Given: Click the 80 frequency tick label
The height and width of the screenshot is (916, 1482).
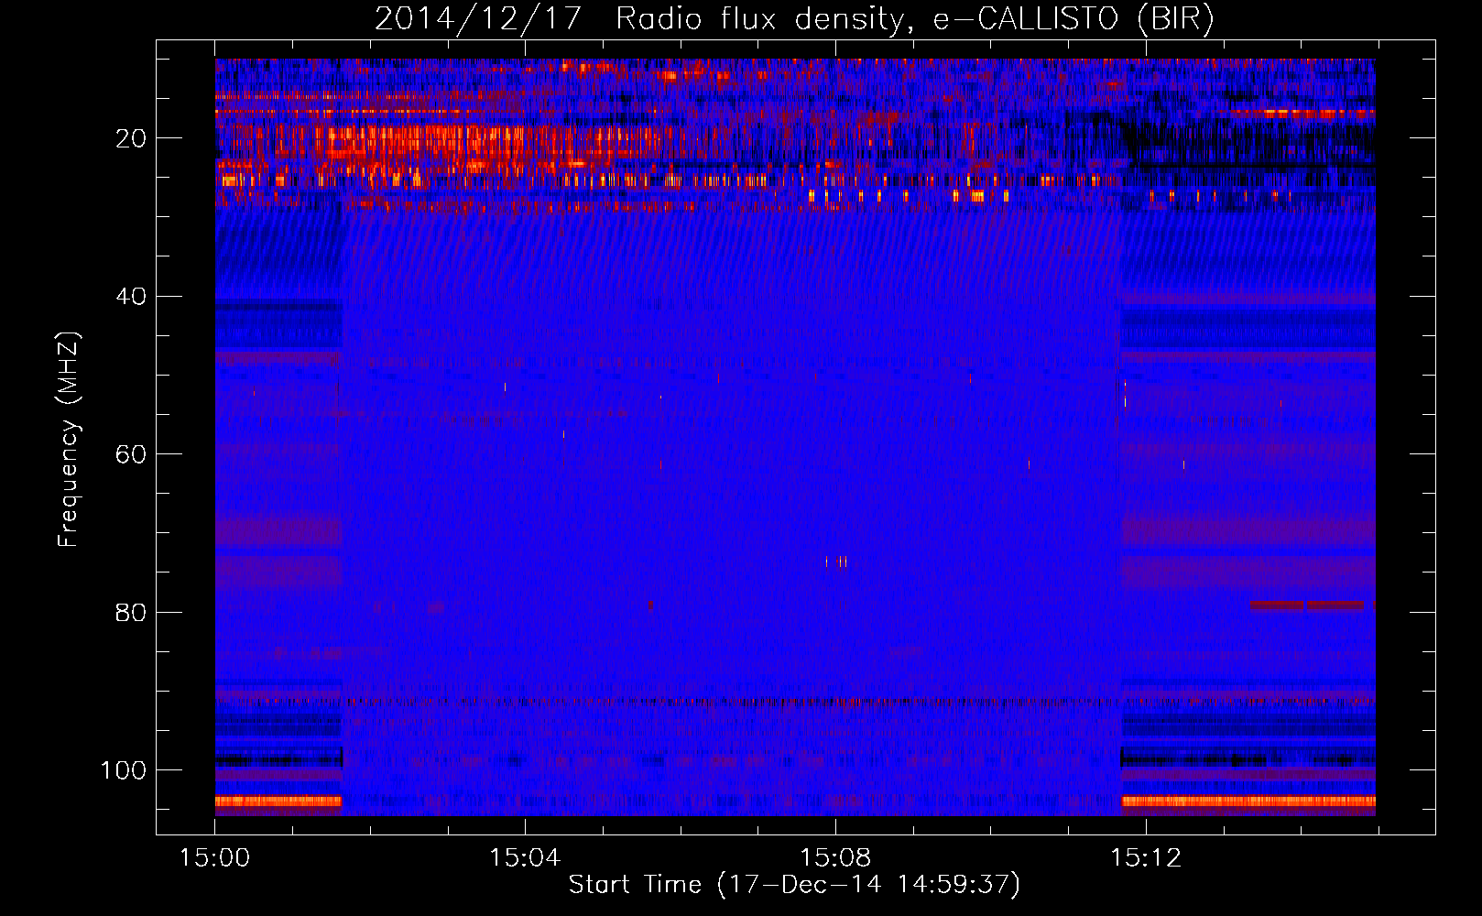Looking at the screenshot, I should click(x=131, y=612).
